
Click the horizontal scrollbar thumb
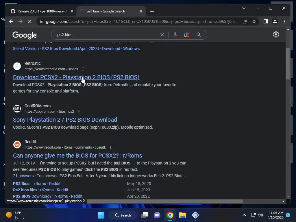point(165,201)
